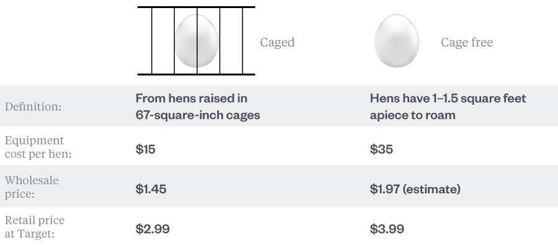The width and height of the screenshot is (558, 246).
Task: Click the $3.99 retail price
Action: pyautogui.click(x=387, y=229)
